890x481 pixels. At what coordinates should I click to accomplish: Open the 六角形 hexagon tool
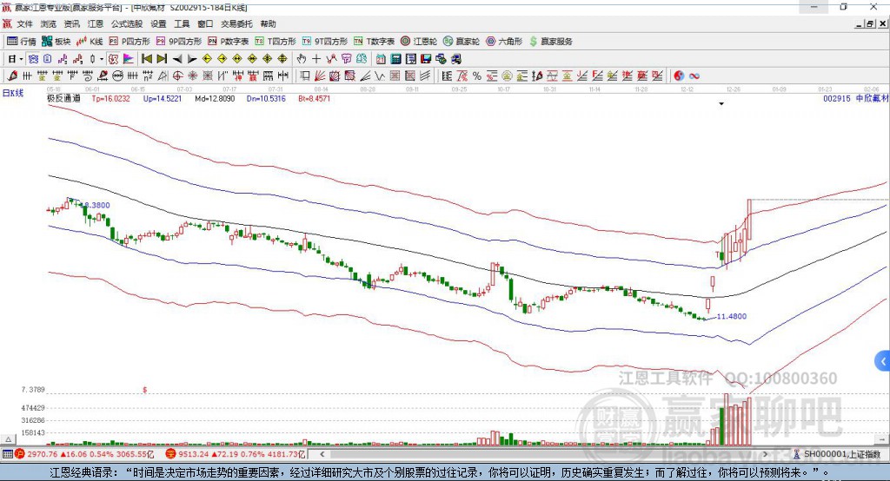pyautogui.click(x=504, y=42)
